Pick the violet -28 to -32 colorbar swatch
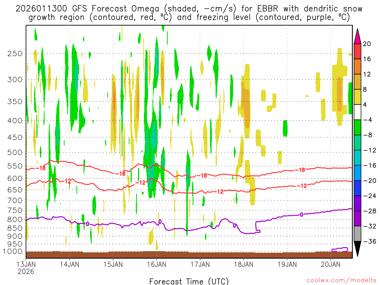 click(357, 219)
